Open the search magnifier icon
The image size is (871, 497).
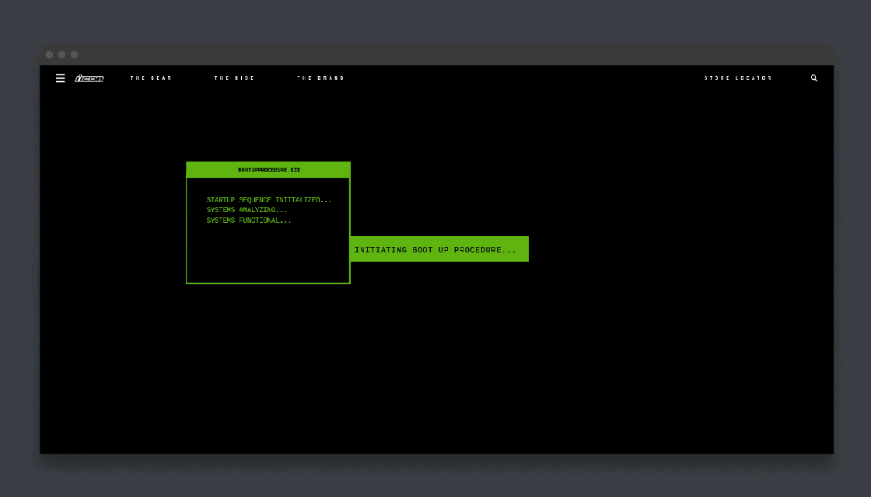coord(814,78)
